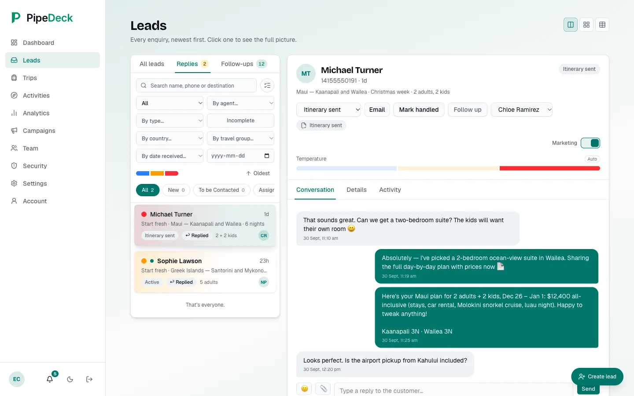This screenshot has height=396, width=634.
Task: Expand the By country filter
Action: (170, 138)
